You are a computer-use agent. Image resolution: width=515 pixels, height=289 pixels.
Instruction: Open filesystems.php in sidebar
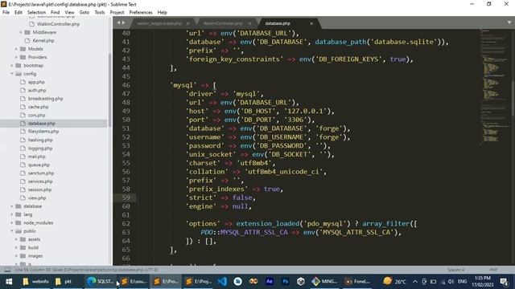tap(43, 132)
